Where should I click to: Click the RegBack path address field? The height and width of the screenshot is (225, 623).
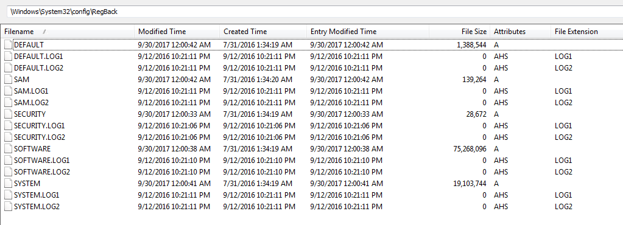315,12
